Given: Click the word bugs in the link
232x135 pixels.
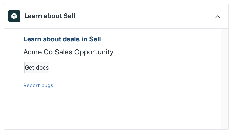Looking at the screenshot, I should (47, 86).
